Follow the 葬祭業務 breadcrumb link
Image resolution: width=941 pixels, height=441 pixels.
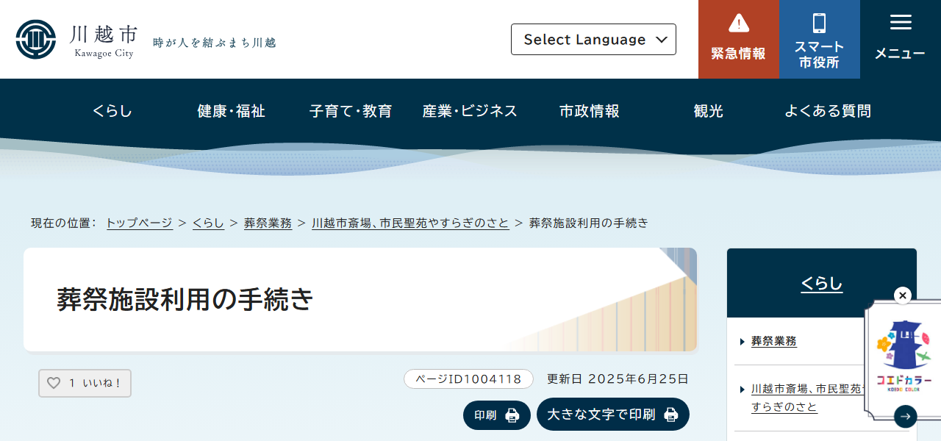tap(268, 223)
